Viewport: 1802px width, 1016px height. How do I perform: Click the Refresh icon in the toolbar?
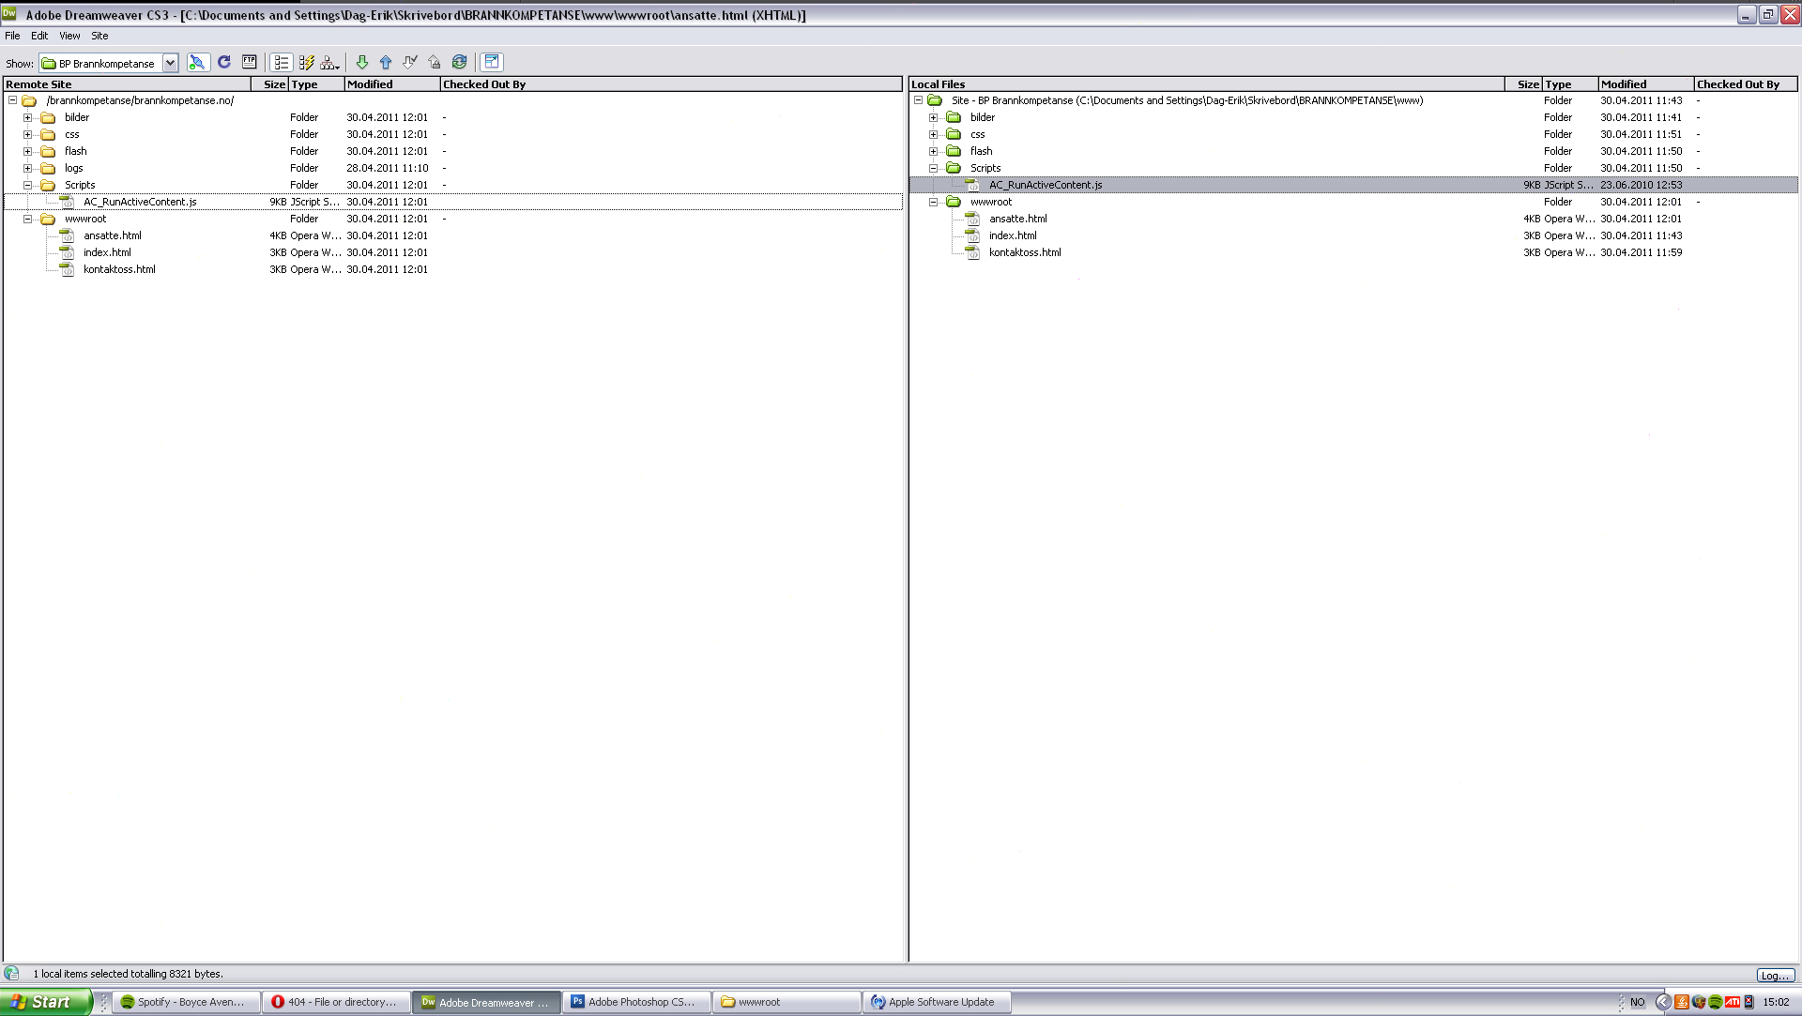tap(224, 62)
